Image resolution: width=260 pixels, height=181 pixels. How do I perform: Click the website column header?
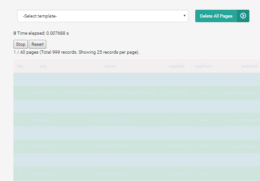point(249,66)
